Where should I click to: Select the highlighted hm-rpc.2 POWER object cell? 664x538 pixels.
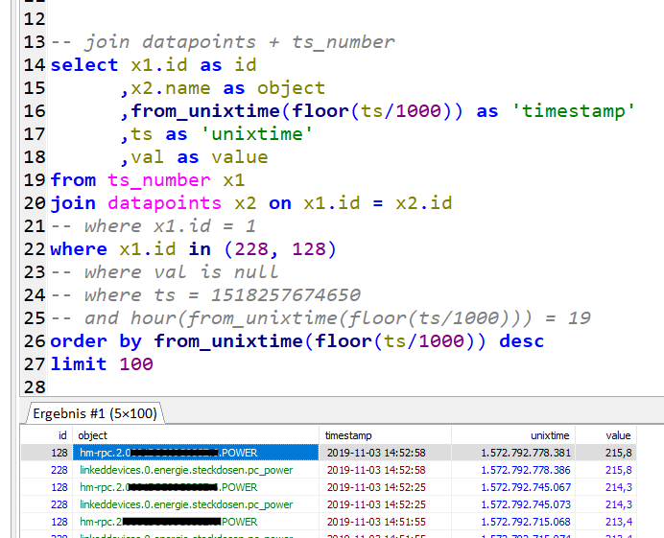[x=196, y=453]
